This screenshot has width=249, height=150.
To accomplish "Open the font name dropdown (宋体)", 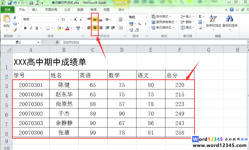I will tap(59, 20).
